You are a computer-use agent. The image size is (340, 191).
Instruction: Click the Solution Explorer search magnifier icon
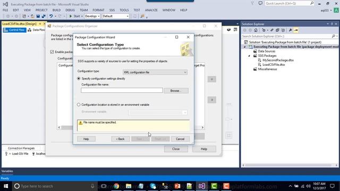click(334, 36)
